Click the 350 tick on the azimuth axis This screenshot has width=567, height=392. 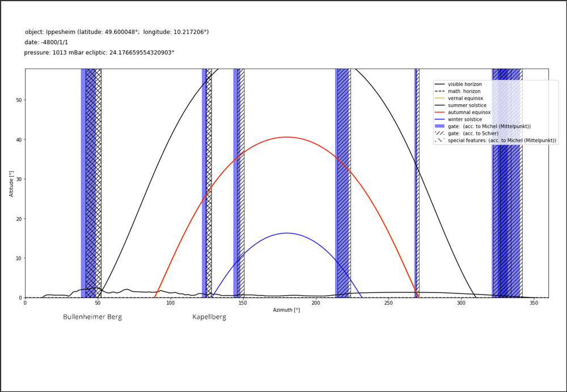[534, 304]
